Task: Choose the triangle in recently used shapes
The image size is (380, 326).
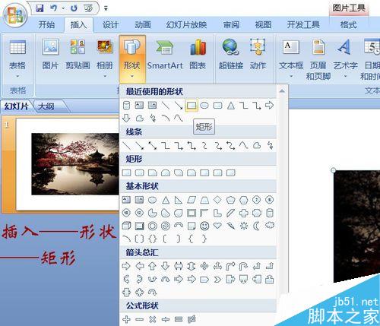Action: click(x=231, y=105)
